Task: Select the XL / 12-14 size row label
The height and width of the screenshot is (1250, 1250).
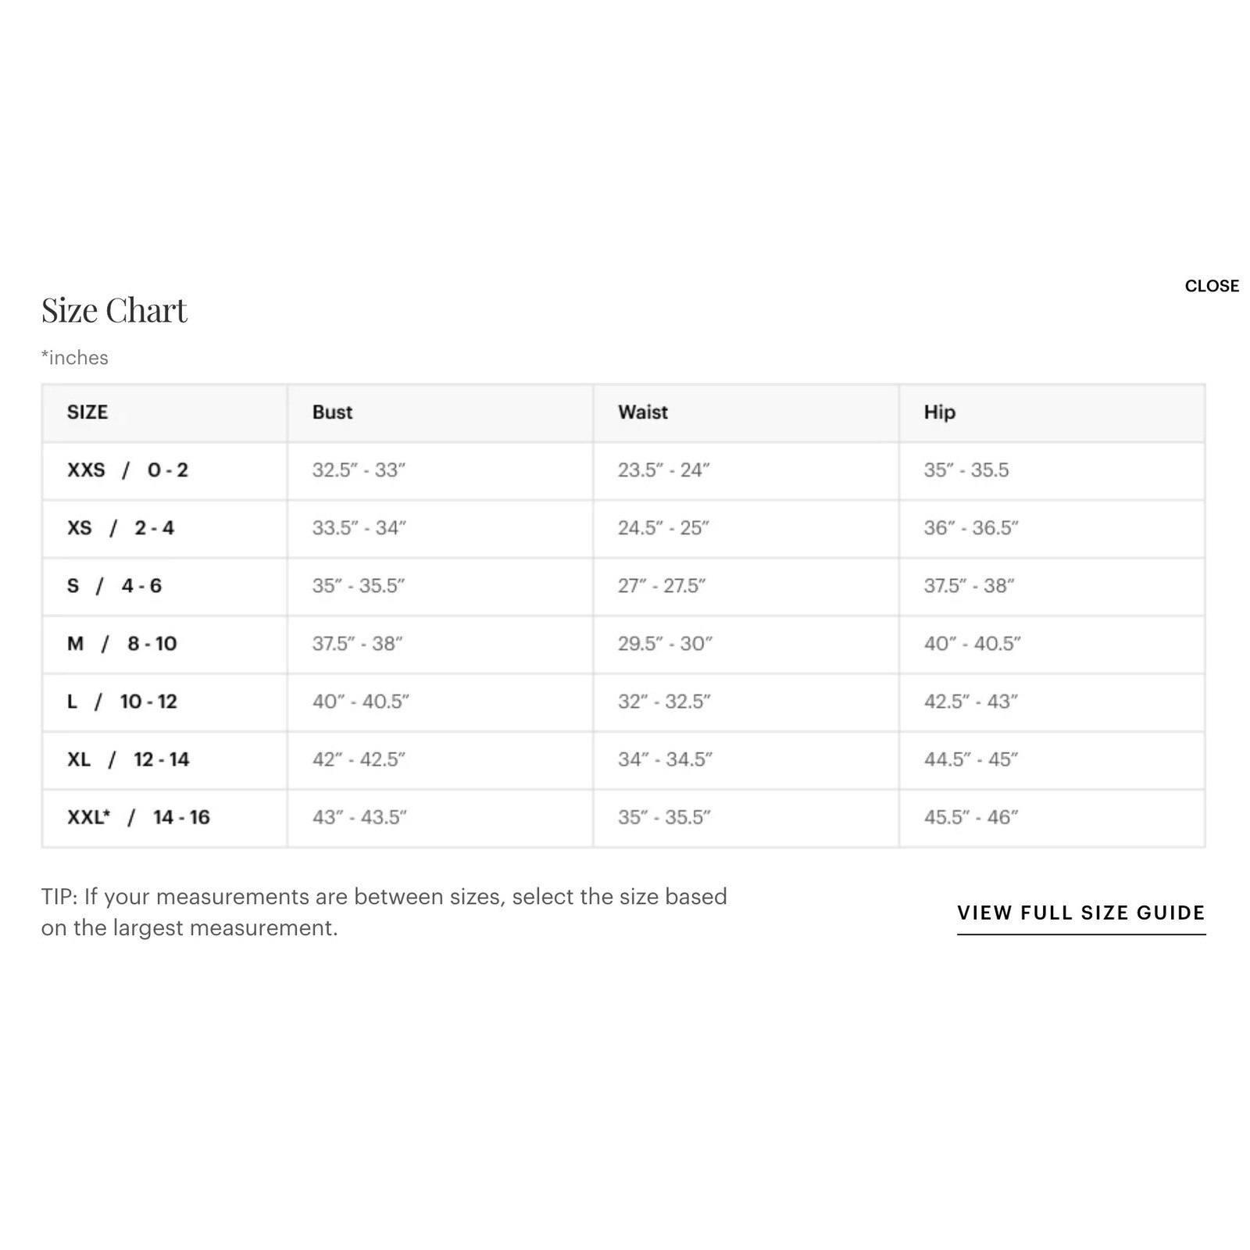Action: 128,759
